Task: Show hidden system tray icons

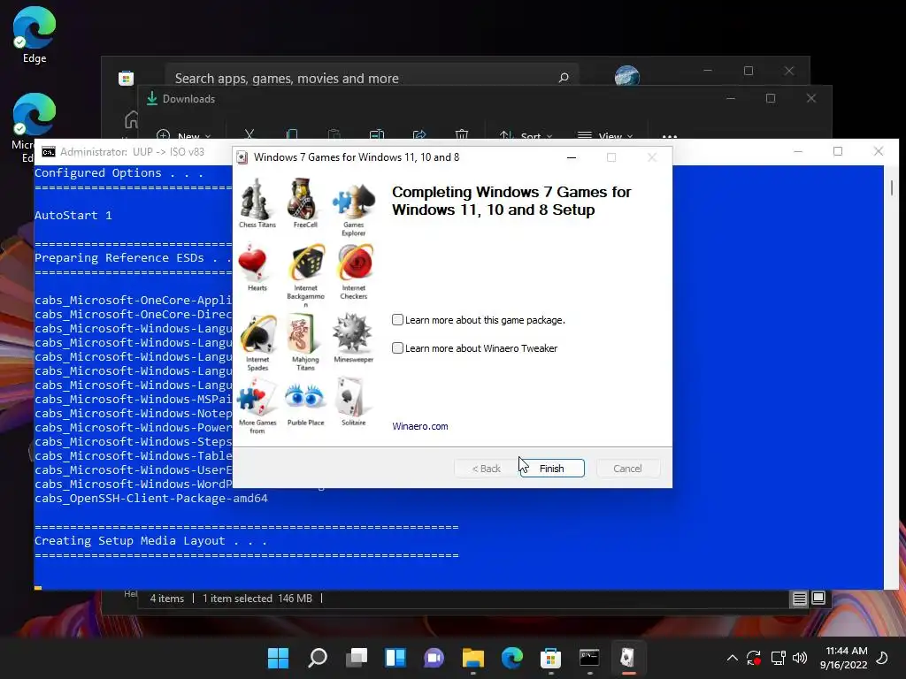Action: [x=732, y=658]
